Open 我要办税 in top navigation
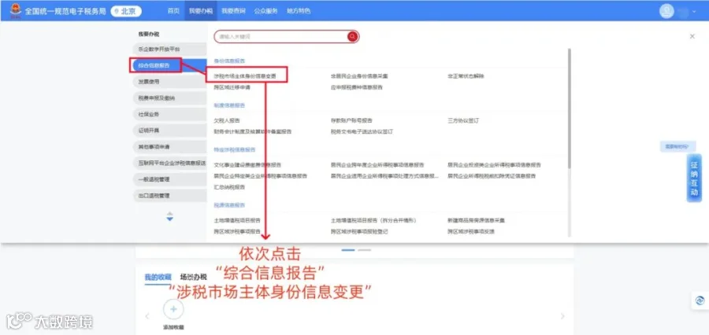 [x=201, y=11]
